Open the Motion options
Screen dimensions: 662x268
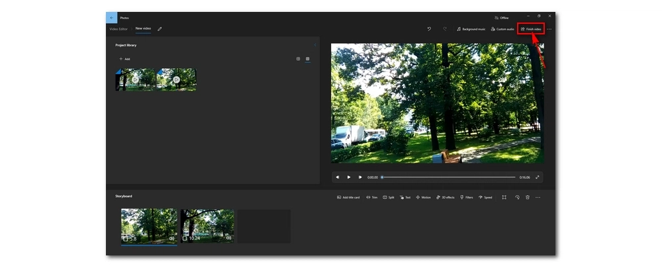(423, 197)
